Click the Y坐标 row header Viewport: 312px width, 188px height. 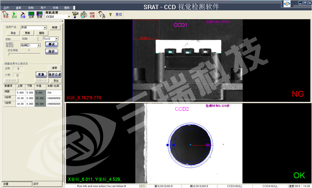(x=9, y=104)
